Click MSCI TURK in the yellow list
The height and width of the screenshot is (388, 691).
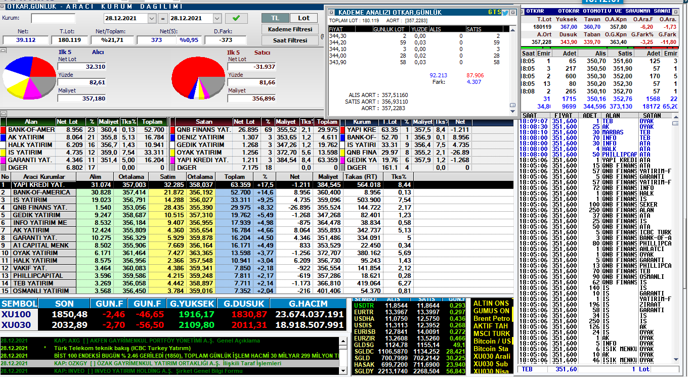[x=492, y=333]
